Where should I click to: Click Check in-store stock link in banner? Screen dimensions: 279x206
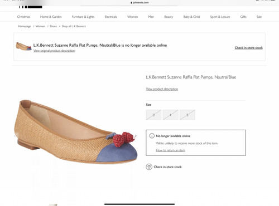249,48
